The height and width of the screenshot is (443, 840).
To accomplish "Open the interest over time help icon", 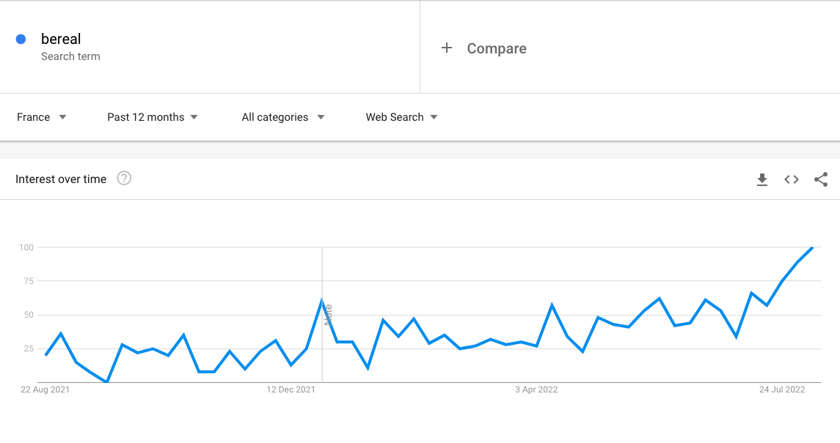I will [124, 179].
